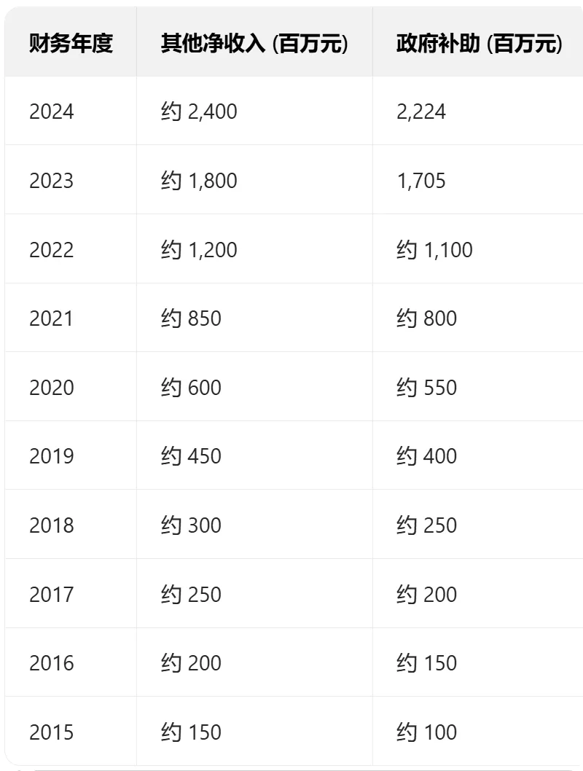Click the 财务年度 column header
This screenshot has height=771, width=583.
[x=71, y=44]
